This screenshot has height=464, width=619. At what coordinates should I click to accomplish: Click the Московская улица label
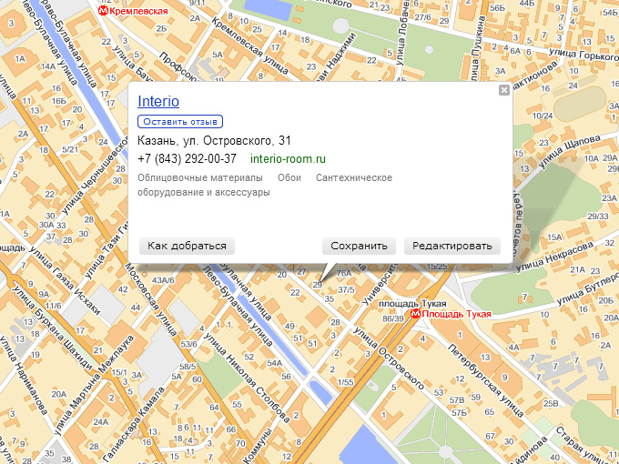tap(150, 299)
